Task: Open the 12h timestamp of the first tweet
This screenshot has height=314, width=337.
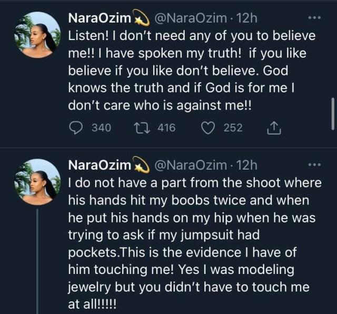Action: coord(247,18)
